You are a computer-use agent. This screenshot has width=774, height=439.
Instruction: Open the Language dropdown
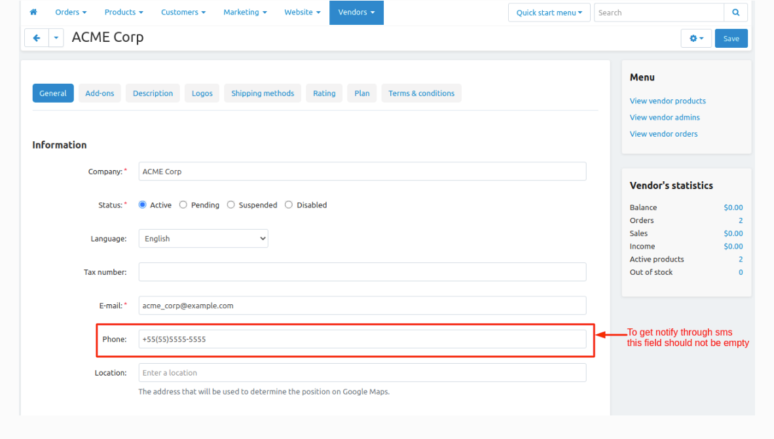click(x=204, y=238)
